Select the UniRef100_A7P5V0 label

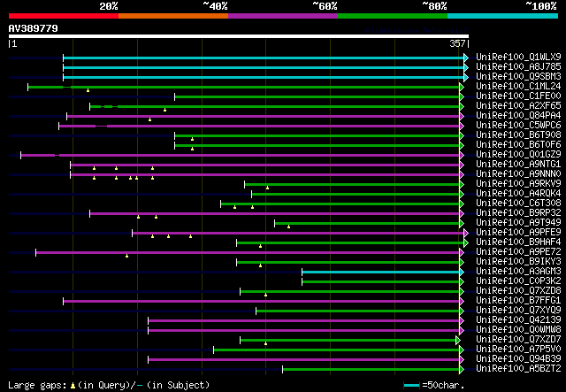[518, 349]
